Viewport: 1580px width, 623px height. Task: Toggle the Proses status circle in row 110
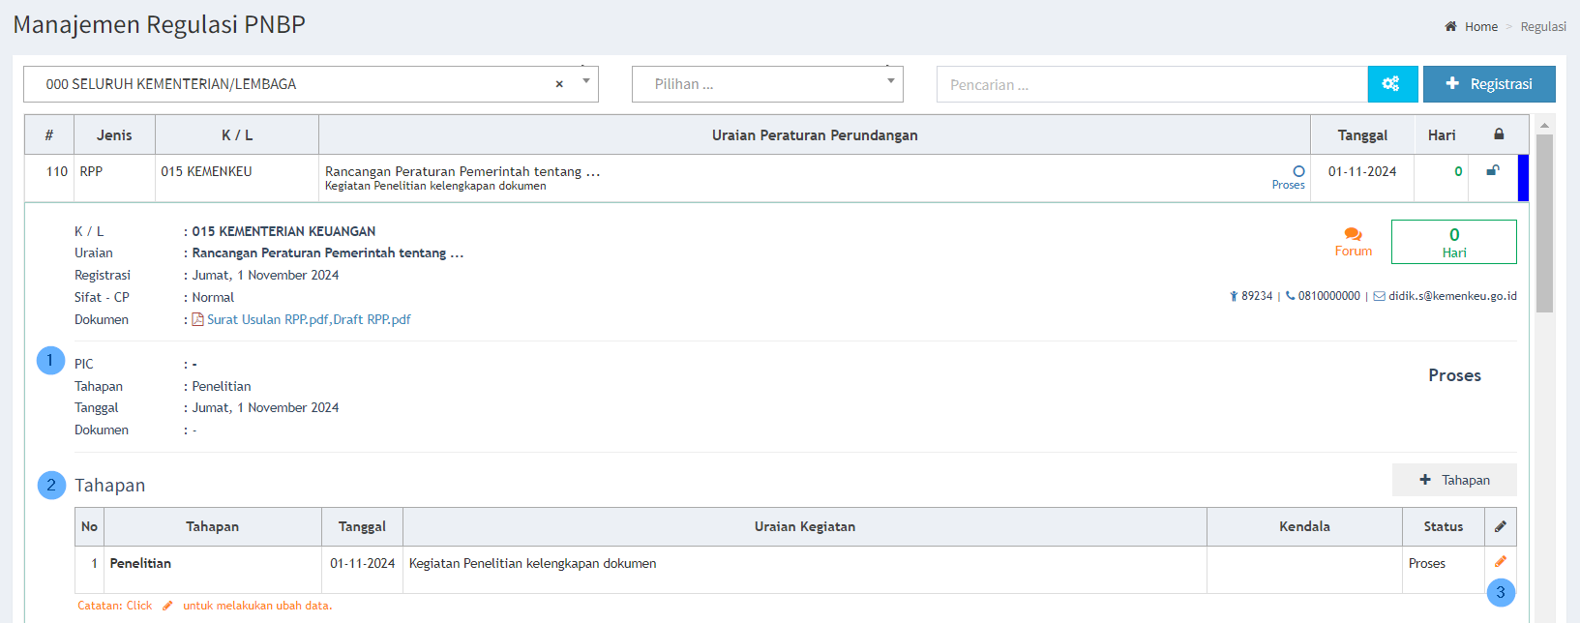point(1298,171)
